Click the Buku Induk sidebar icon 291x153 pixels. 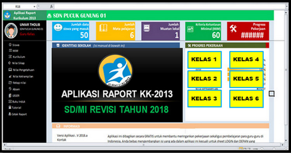[10, 102]
